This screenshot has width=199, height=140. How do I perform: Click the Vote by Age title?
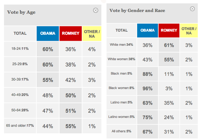coord(21,12)
